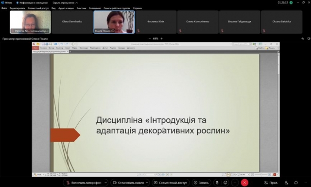
Task: Zoom in shared content with plus
Action: [x=161, y=38]
